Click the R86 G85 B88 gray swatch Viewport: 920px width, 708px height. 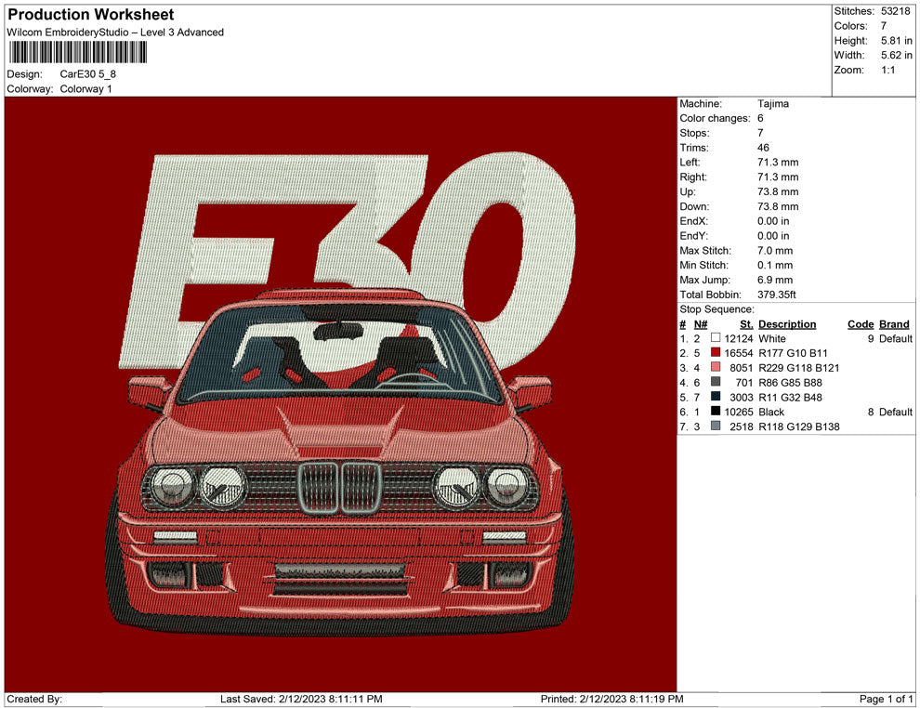tap(716, 382)
